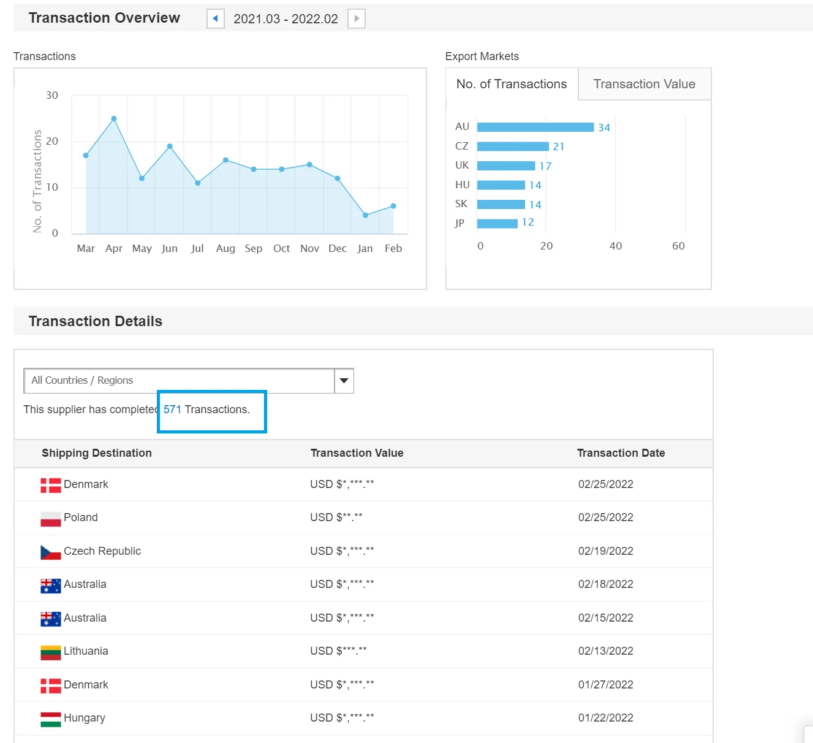The image size is (813, 743).
Task: Click the 571 transactions link
Action: coord(172,410)
